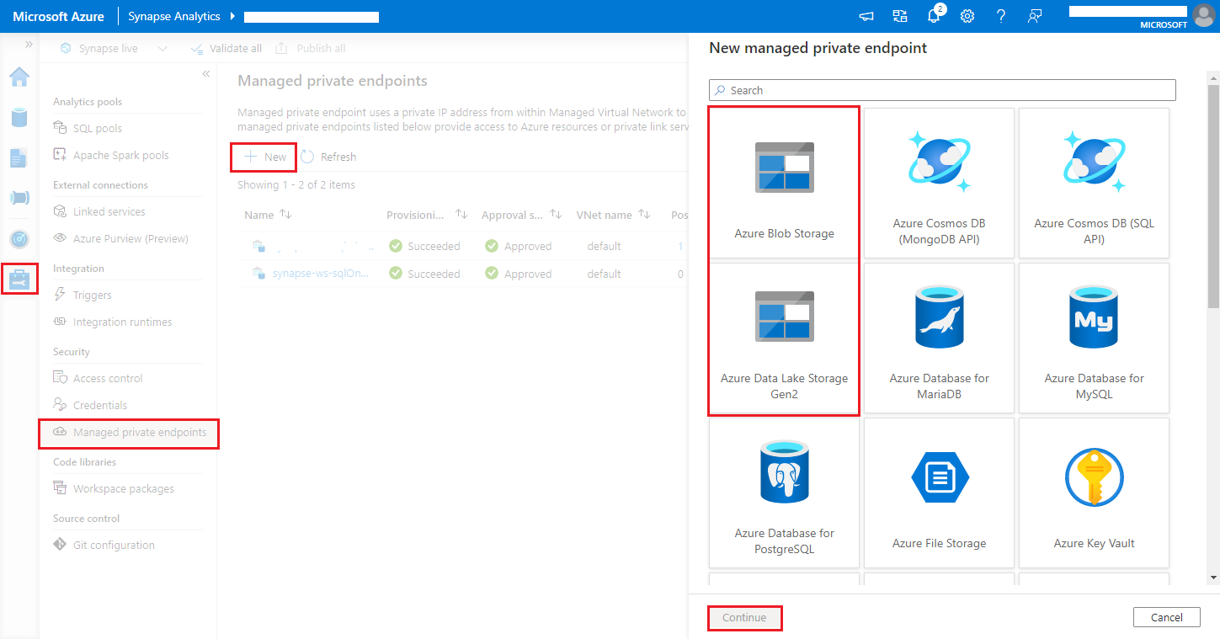The image size is (1220, 639).
Task: Click inside the endpoint Search box
Action: coord(941,90)
